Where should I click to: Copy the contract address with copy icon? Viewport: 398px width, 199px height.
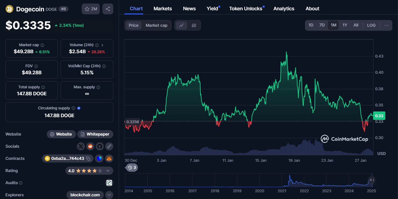coord(88,158)
